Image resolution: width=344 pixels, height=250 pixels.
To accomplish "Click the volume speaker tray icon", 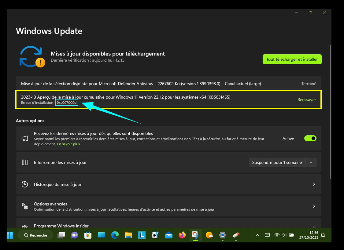I will [284, 235].
